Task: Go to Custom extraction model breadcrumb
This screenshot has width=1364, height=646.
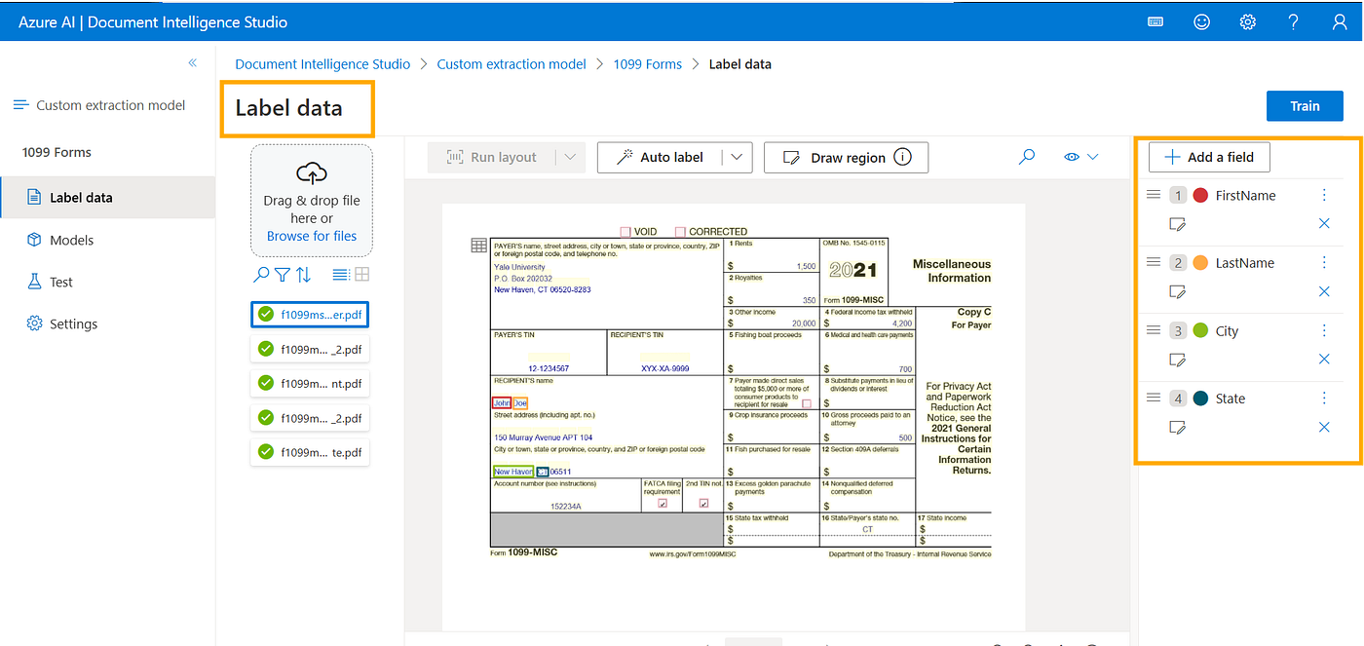Action: tap(511, 63)
